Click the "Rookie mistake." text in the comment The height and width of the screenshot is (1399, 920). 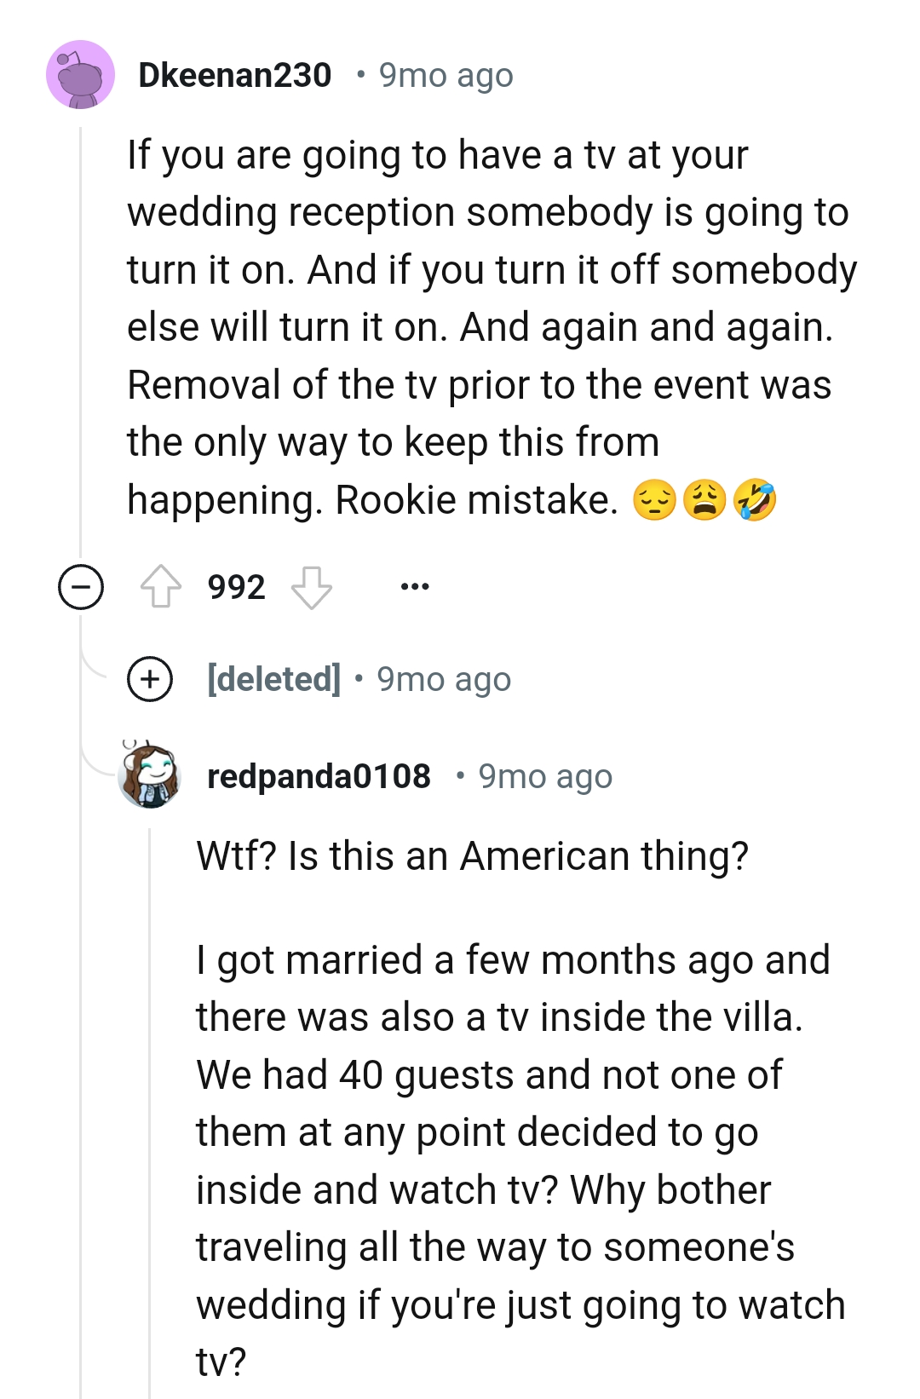click(x=476, y=499)
